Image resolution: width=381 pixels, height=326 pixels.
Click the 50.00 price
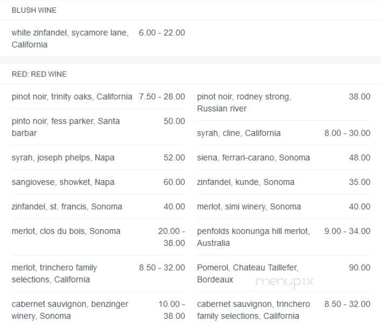click(x=174, y=121)
